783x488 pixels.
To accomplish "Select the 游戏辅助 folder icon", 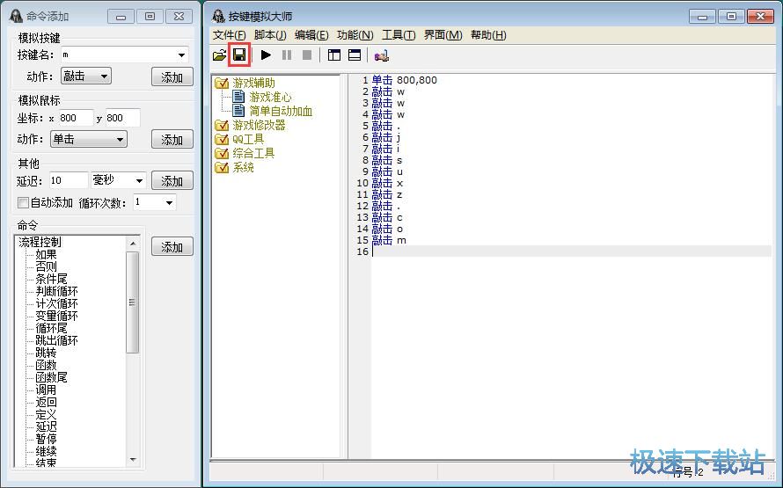I will click(x=222, y=84).
